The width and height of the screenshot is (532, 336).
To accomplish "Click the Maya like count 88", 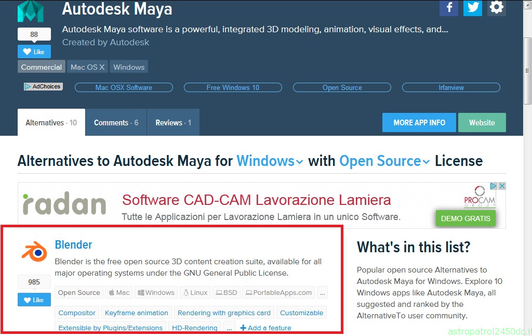I will tap(34, 34).
